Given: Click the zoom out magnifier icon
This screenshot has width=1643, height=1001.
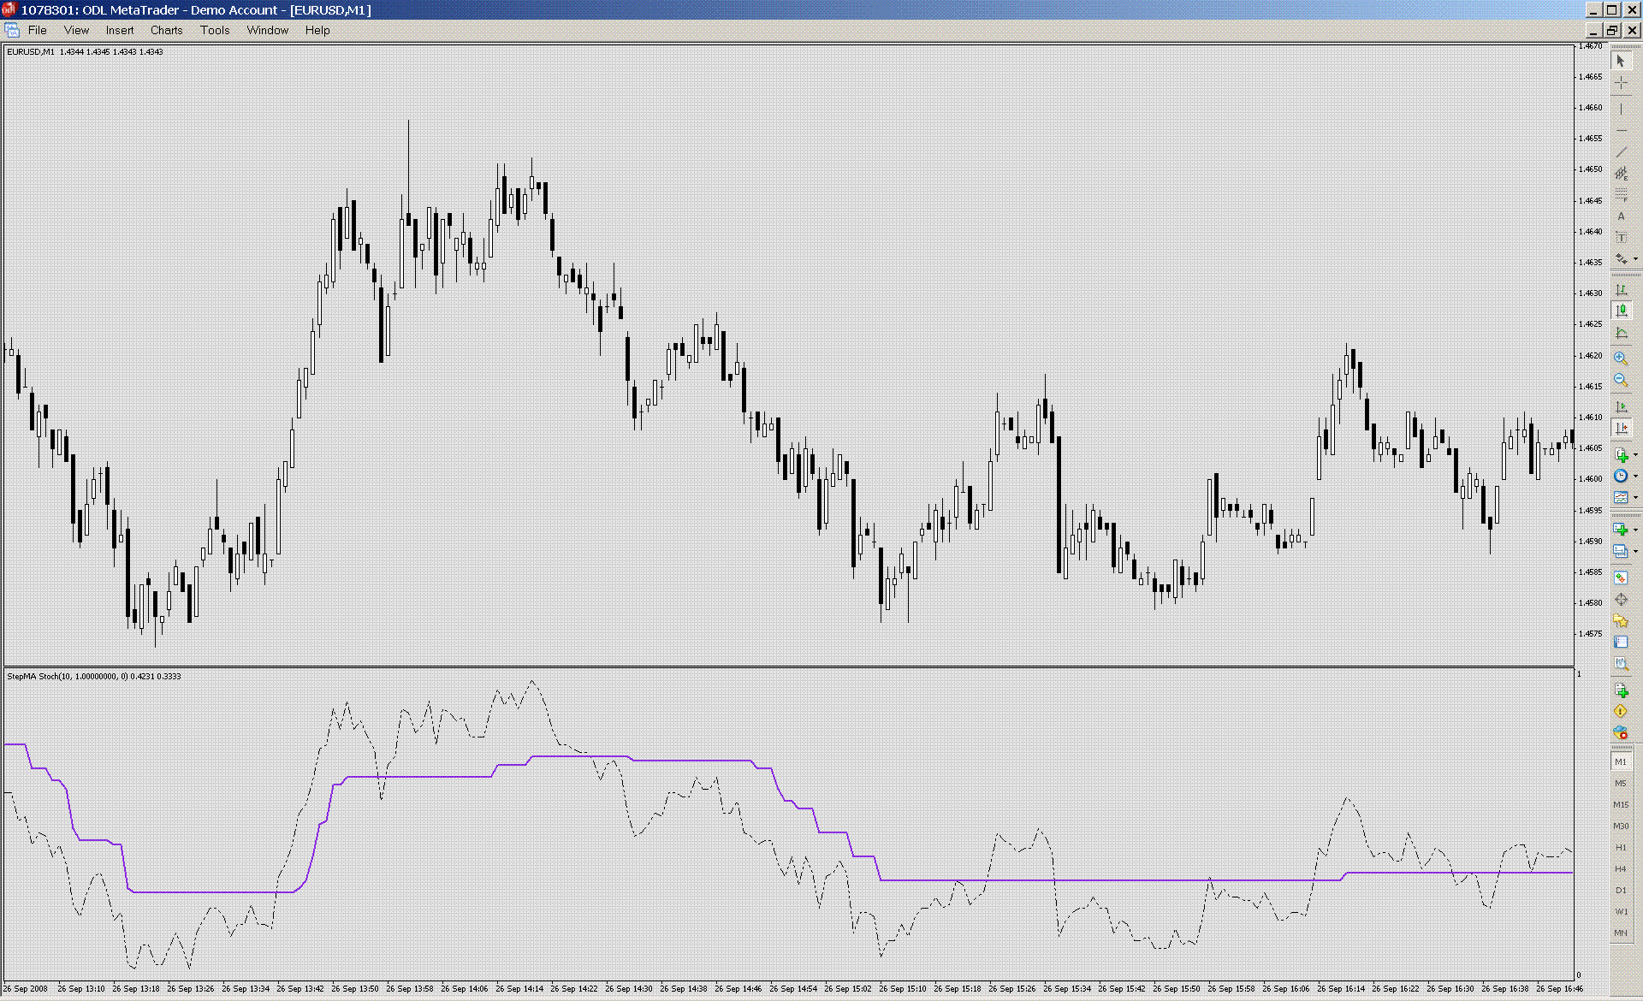Looking at the screenshot, I should click(1620, 380).
